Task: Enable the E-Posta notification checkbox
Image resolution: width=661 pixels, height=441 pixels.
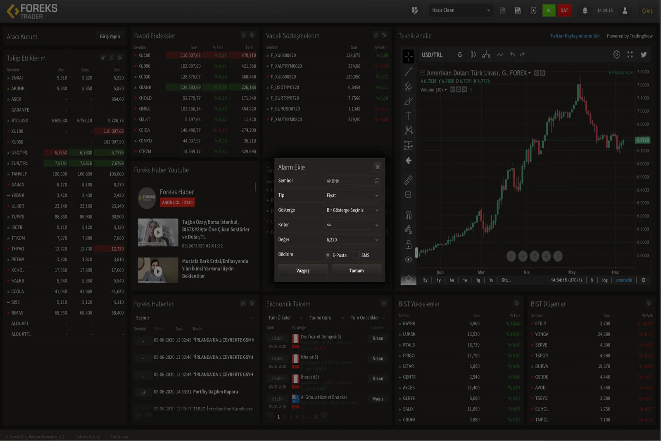Action: pos(328,255)
